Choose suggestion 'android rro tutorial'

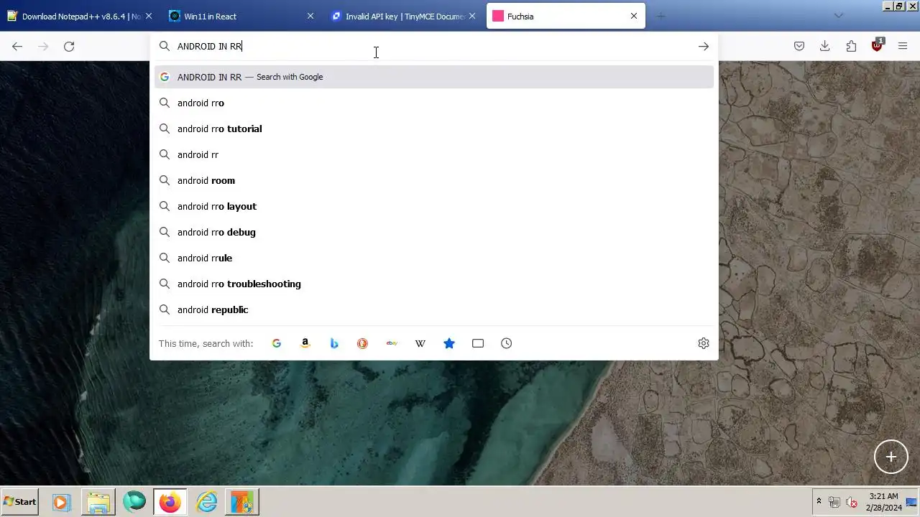point(434,129)
